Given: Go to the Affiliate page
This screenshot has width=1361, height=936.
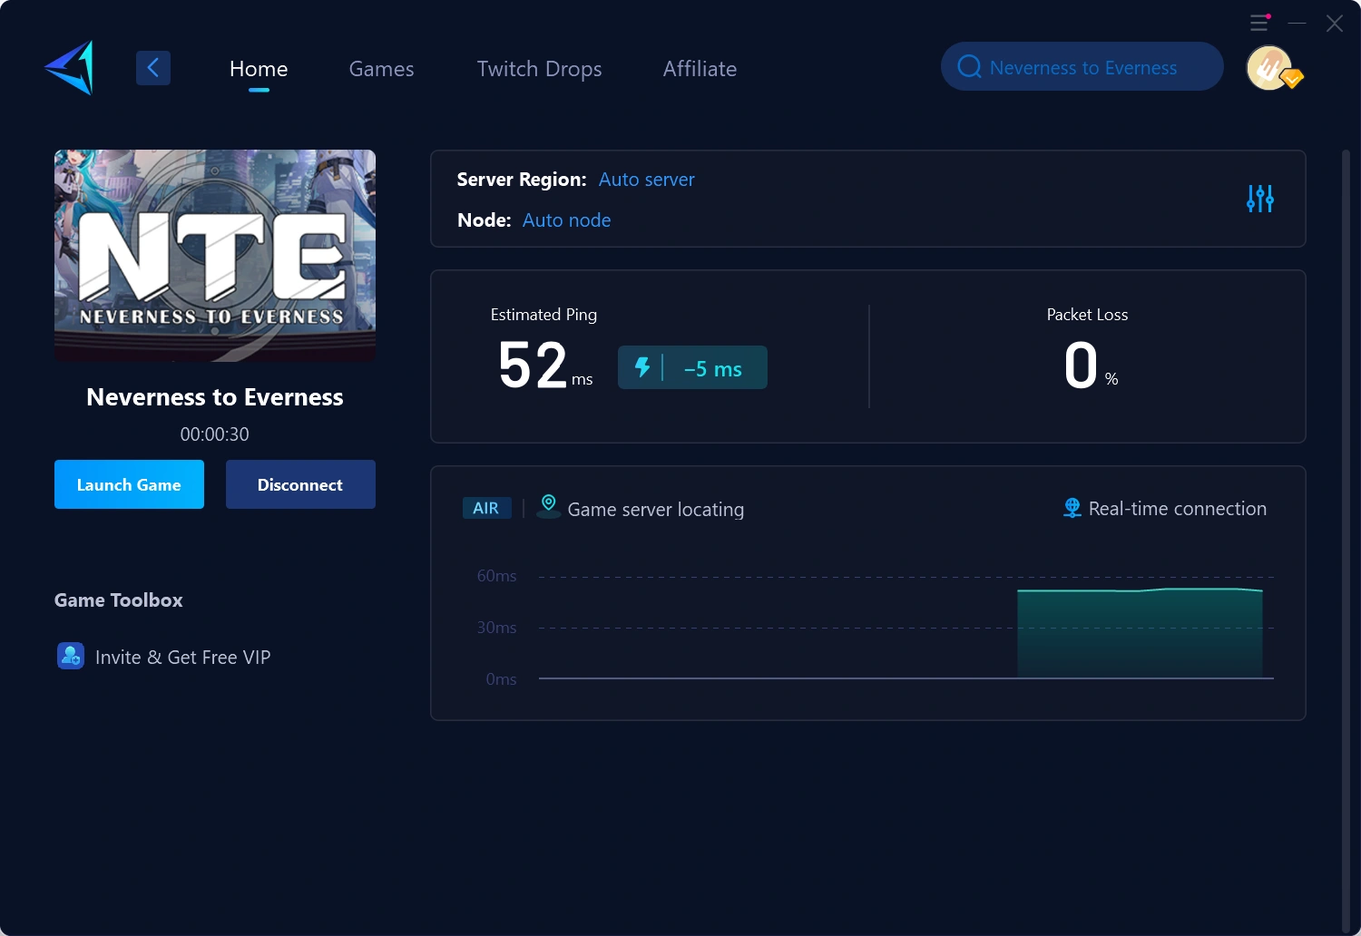Looking at the screenshot, I should pos(700,69).
